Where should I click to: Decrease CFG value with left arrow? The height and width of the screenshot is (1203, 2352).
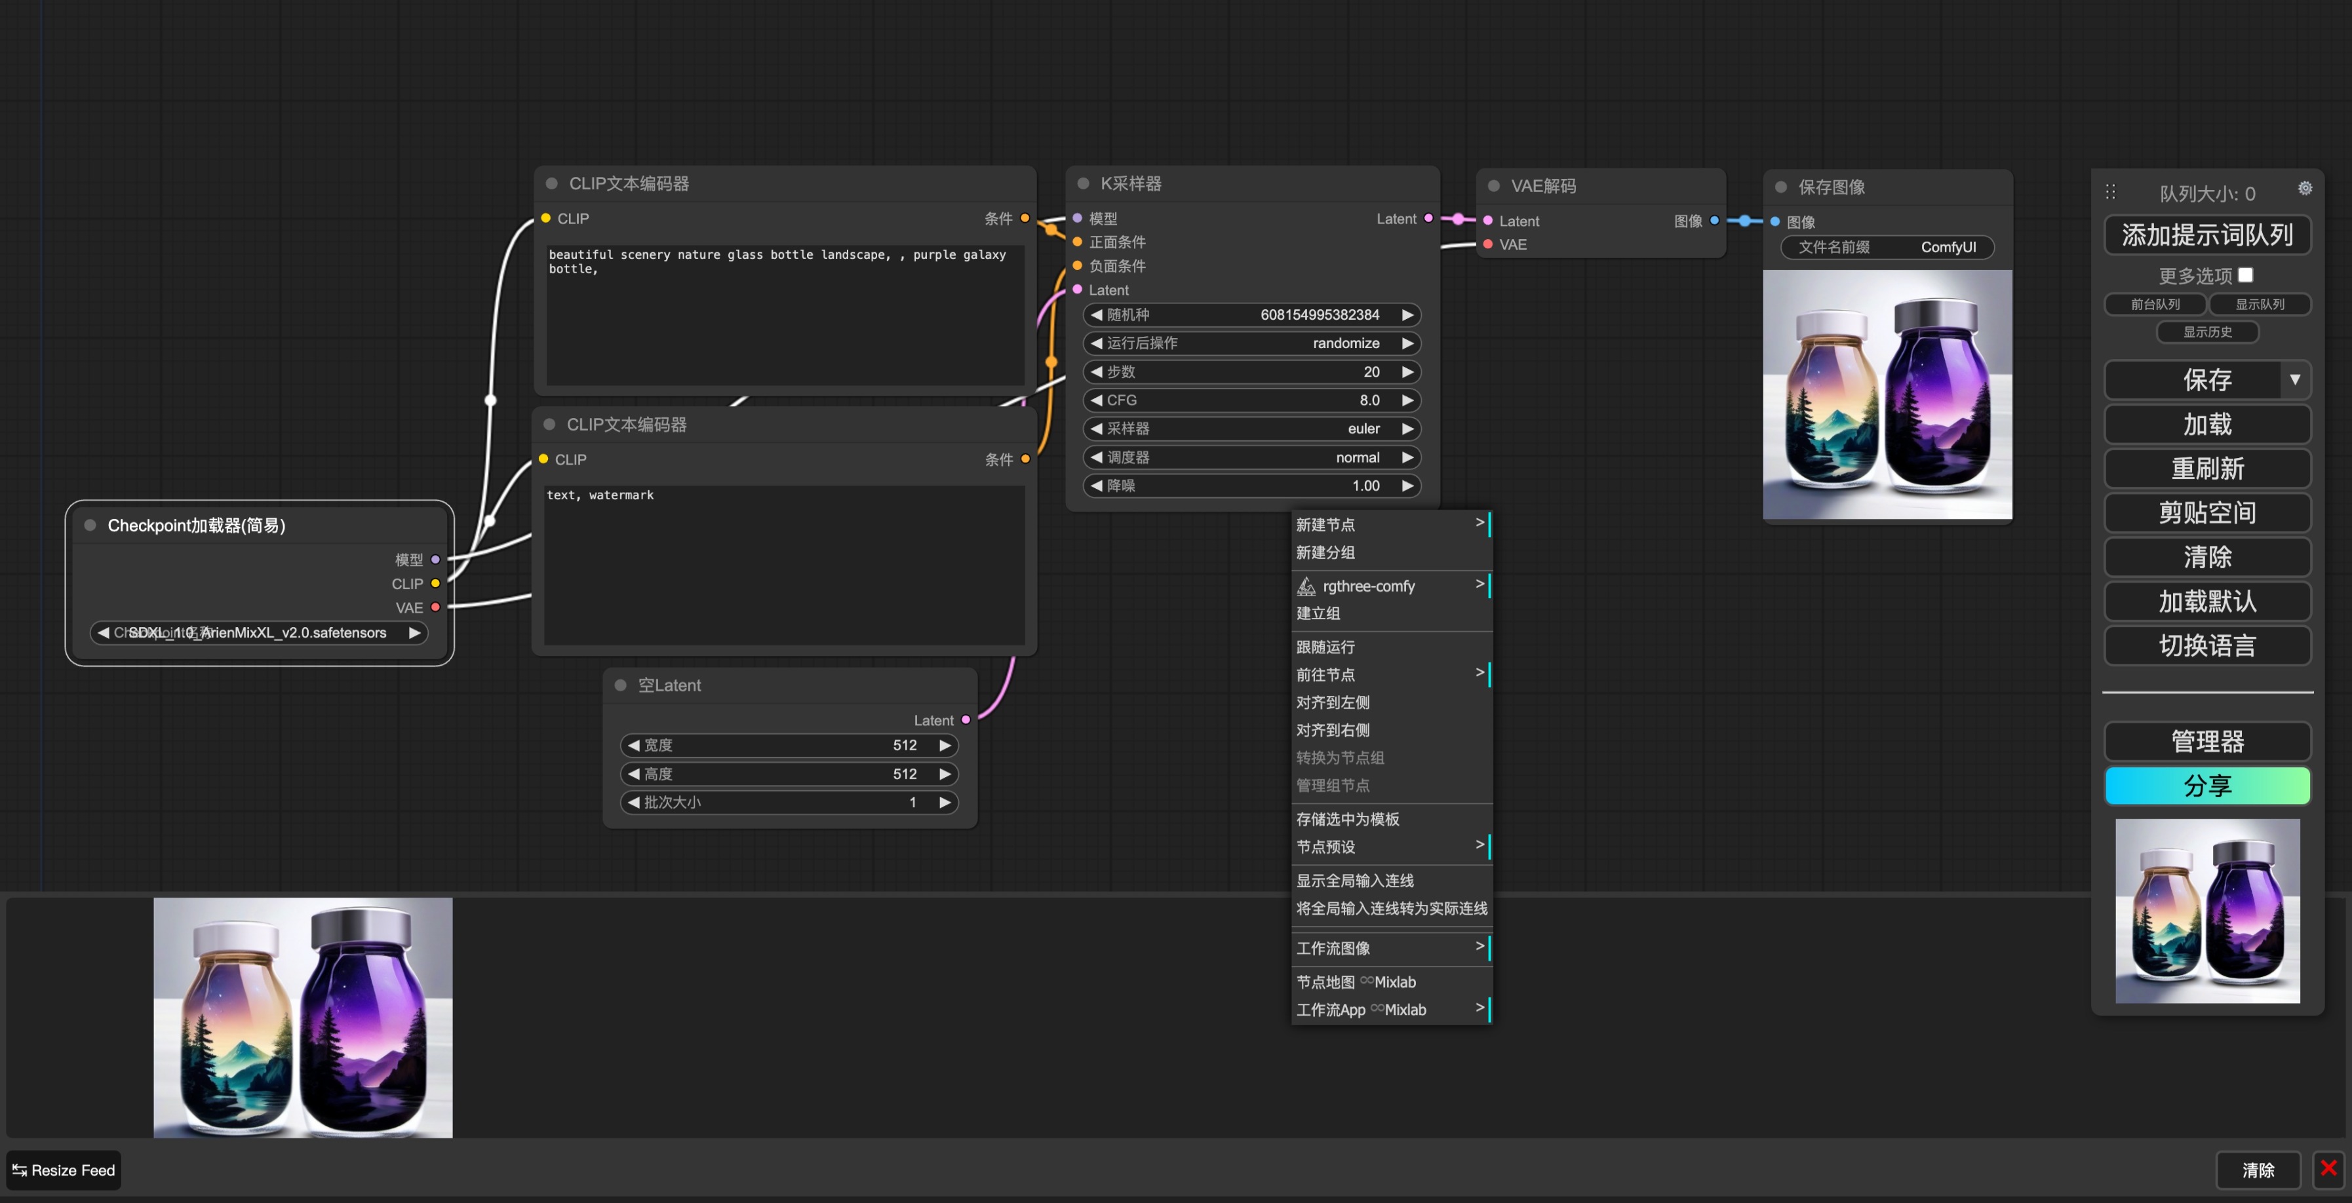click(x=1097, y=400)
